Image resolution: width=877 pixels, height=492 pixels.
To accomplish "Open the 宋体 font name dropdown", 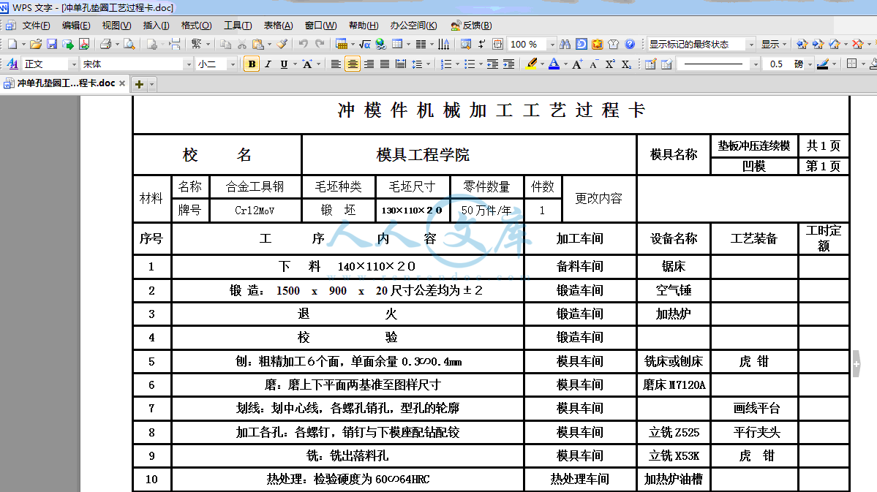I will tap(189, 64).
